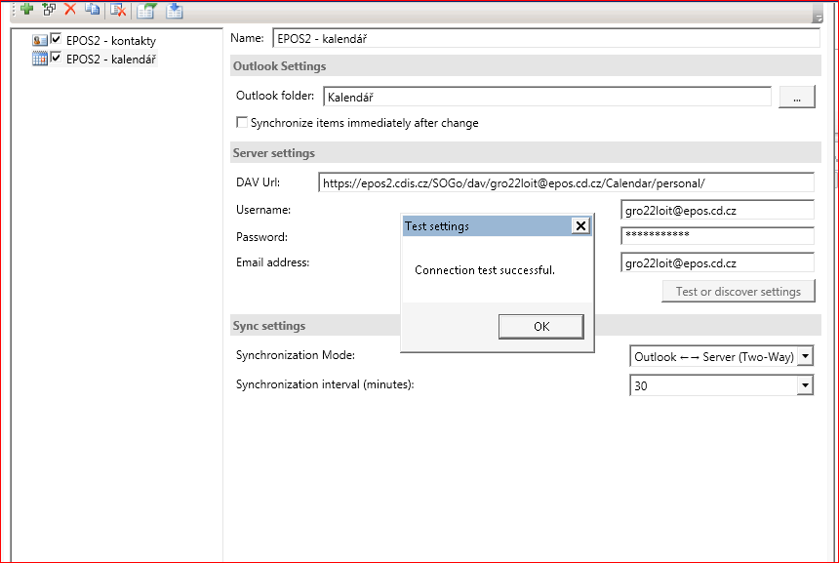Viewport: 839px width, 563px height.
Task: Add a new profile with green plus
Action: 26,9
